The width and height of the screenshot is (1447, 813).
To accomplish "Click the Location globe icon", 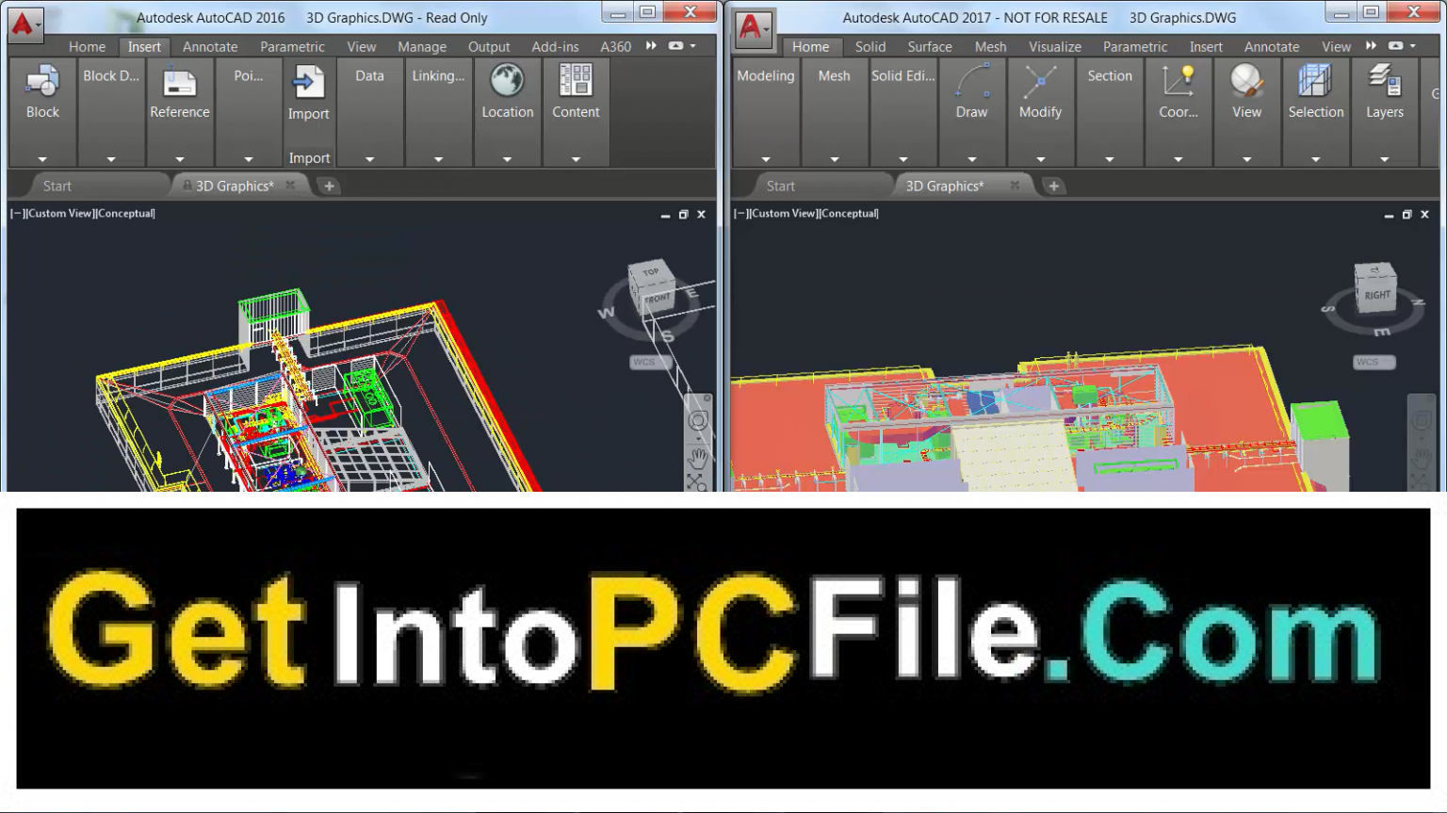I will pos(507,81).
